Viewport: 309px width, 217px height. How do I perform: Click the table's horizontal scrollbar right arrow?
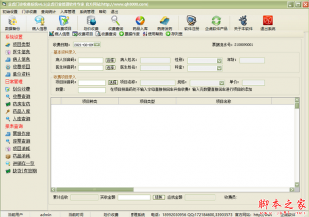(292, 189)
